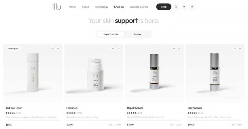Quick view Hidro Gel eye icon

pyautogui.click(x=113, y=49)
